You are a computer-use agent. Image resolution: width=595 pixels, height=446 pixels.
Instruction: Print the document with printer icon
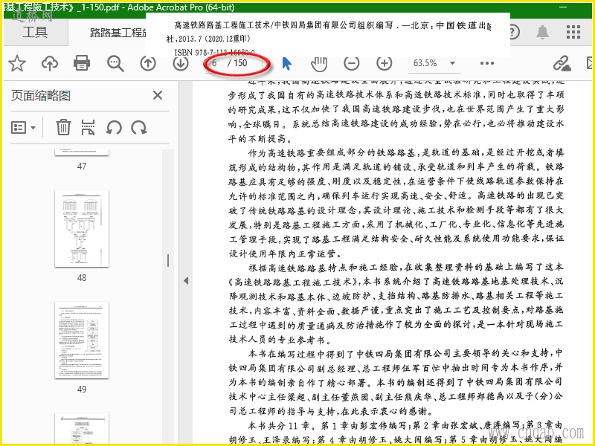pyautogui.click(x=82, y=63)
